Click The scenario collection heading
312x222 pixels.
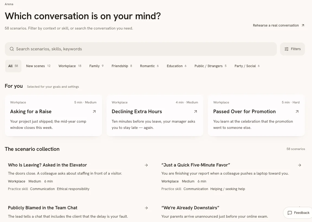[x=32, y=149]
